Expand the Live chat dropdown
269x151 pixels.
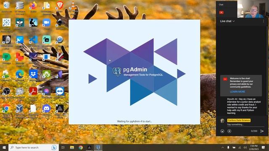(x=227, y=21)
